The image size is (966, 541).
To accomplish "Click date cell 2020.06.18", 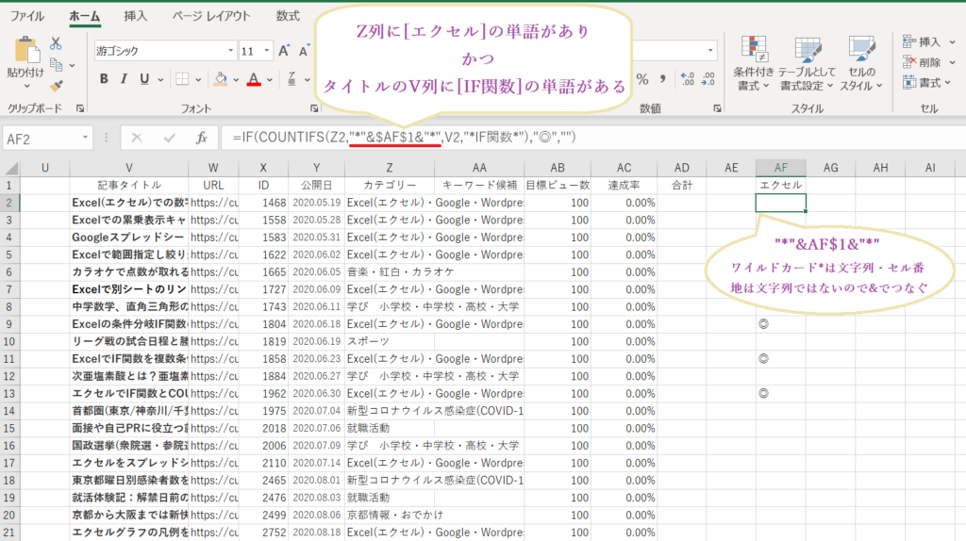I will (x=316, y=323).
